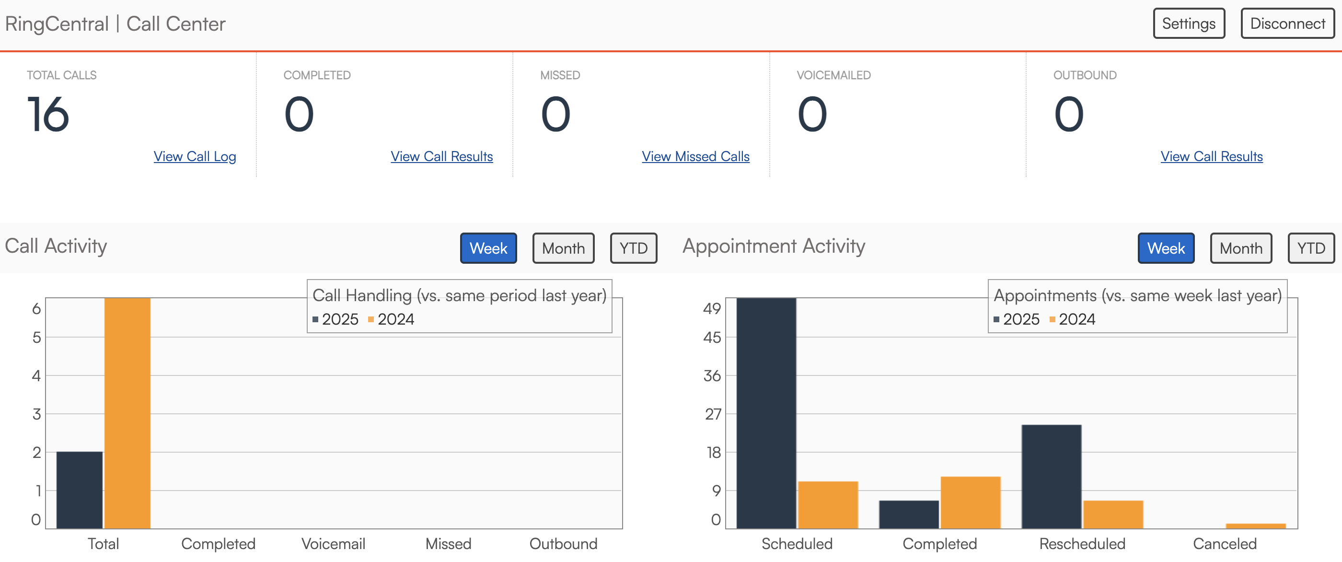Image resolution: width=1342 pixels, height=562 pixels.
Task: Switch Appointment Activity to Month
Action: [1240, 248]
